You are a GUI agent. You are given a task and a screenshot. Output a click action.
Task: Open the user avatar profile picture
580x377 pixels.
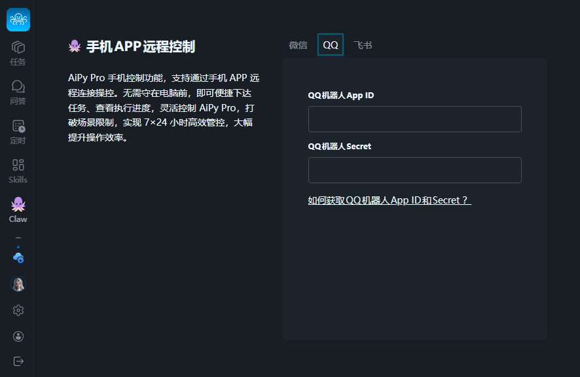18,284
